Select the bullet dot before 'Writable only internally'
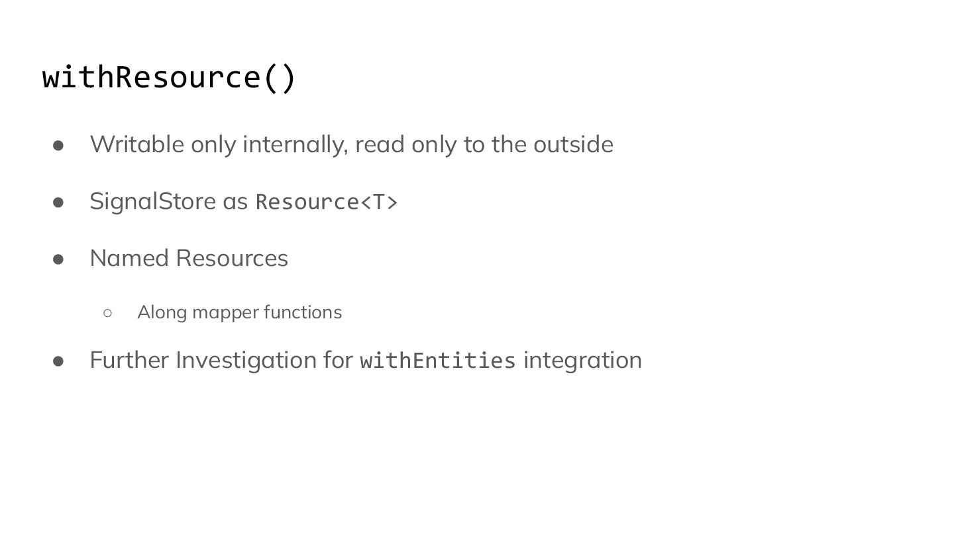The height and width of the screenshot is (536, 954). [x=58, y=145]
